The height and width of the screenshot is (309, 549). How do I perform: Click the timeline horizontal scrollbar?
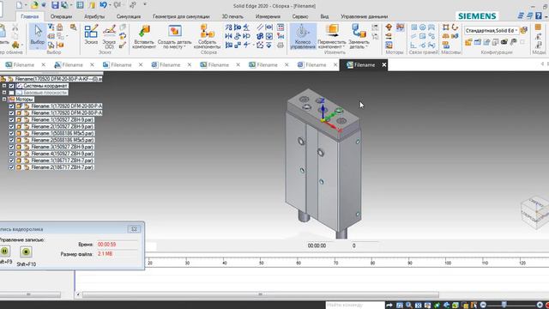[x=260, y=294]
